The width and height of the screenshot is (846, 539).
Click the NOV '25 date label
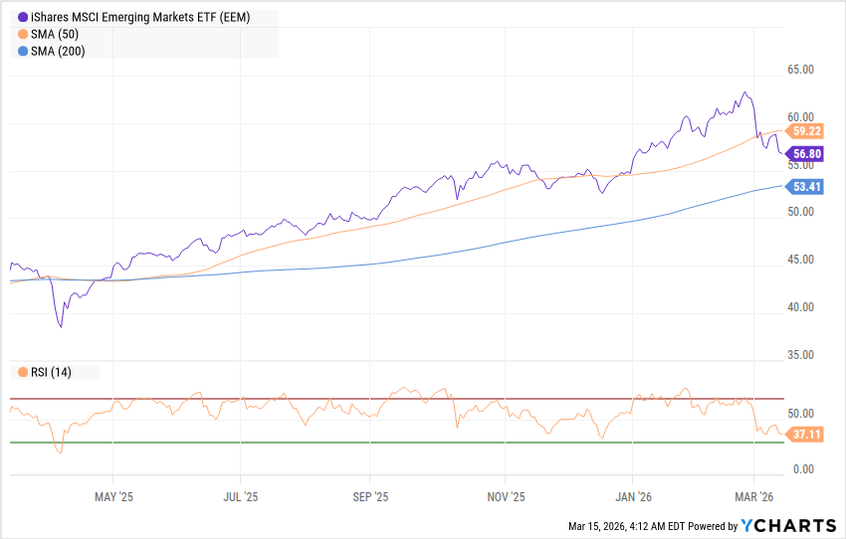pyautogui.click(x=506, y=497)
